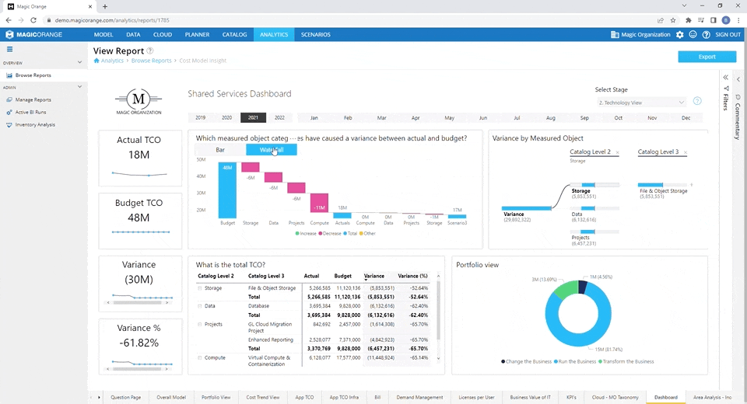Image resolution: width=747 pixels, height=404 pixels.
Task: Sort table by Variance column header
Action: (x=374, y=276)
